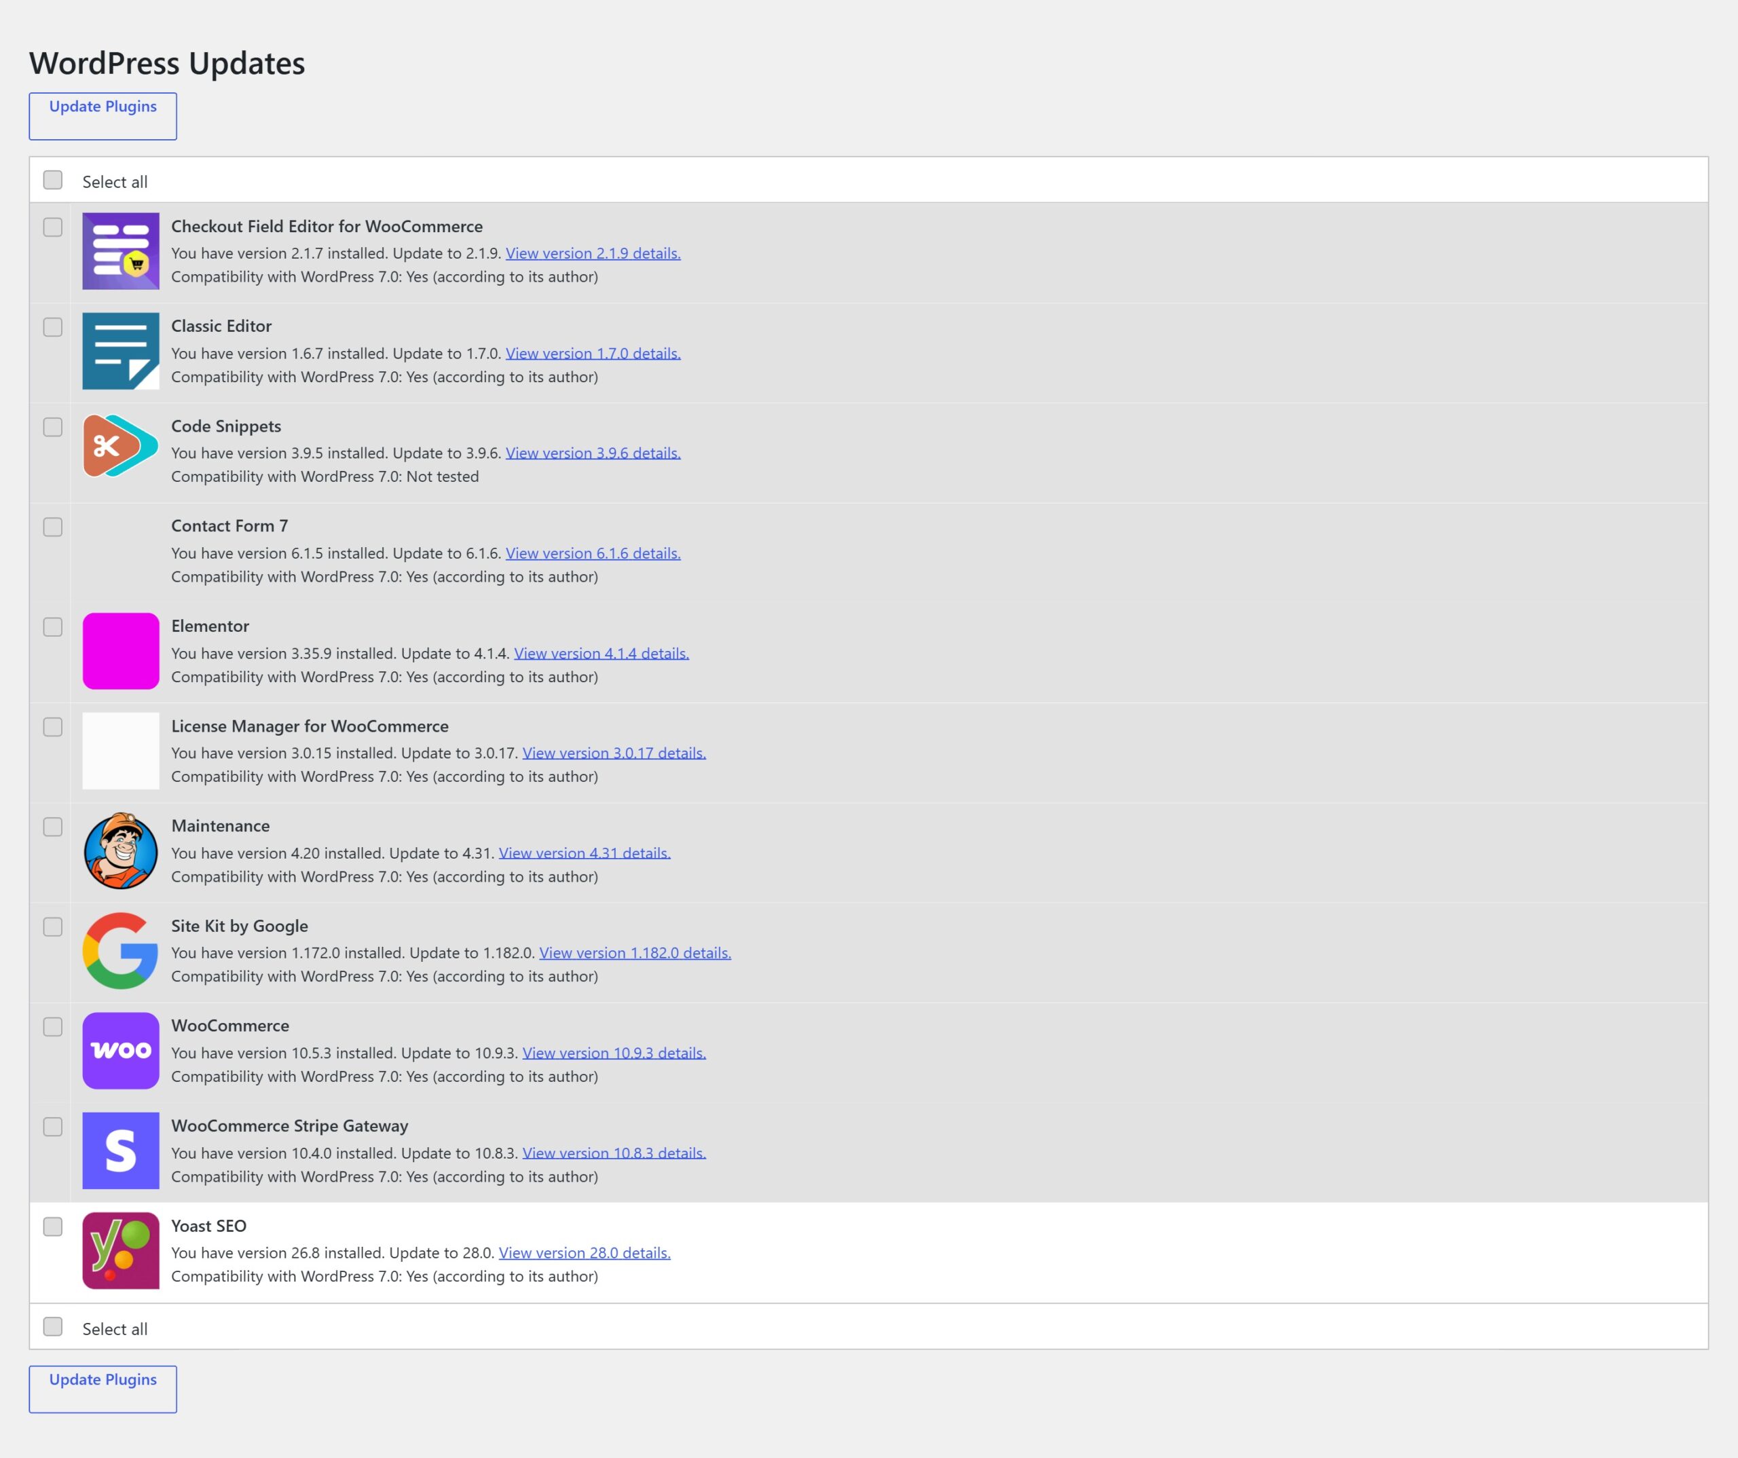Image resolution: width=1738 pixels, height=1458 pixels.
Task: Click the Checkout Field Editor for WooCommerce title
Action: point(327,227)
